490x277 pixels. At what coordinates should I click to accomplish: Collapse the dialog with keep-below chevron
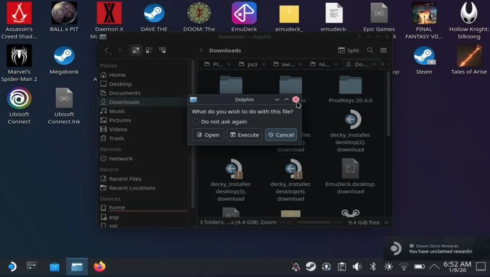coord(277,100)
